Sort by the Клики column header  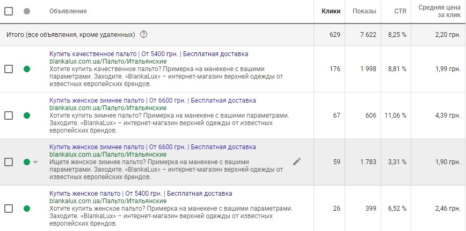[331, 11]
